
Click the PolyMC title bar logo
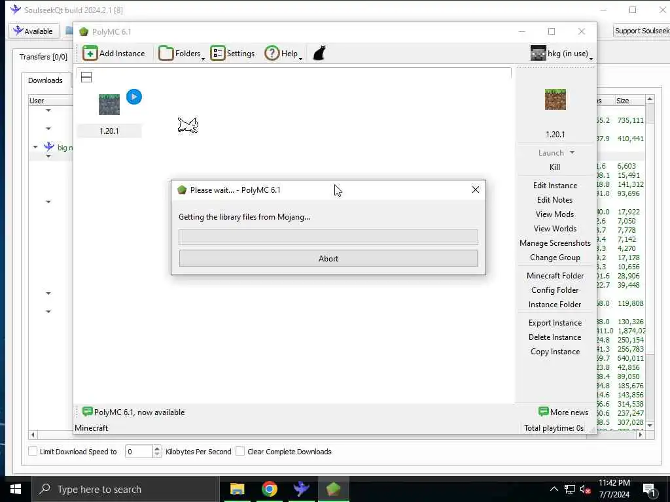[84, 31]
